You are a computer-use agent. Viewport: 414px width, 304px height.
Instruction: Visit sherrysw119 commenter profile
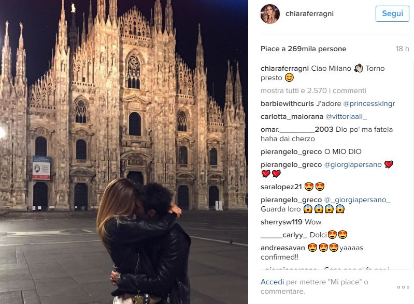(281, 222)
